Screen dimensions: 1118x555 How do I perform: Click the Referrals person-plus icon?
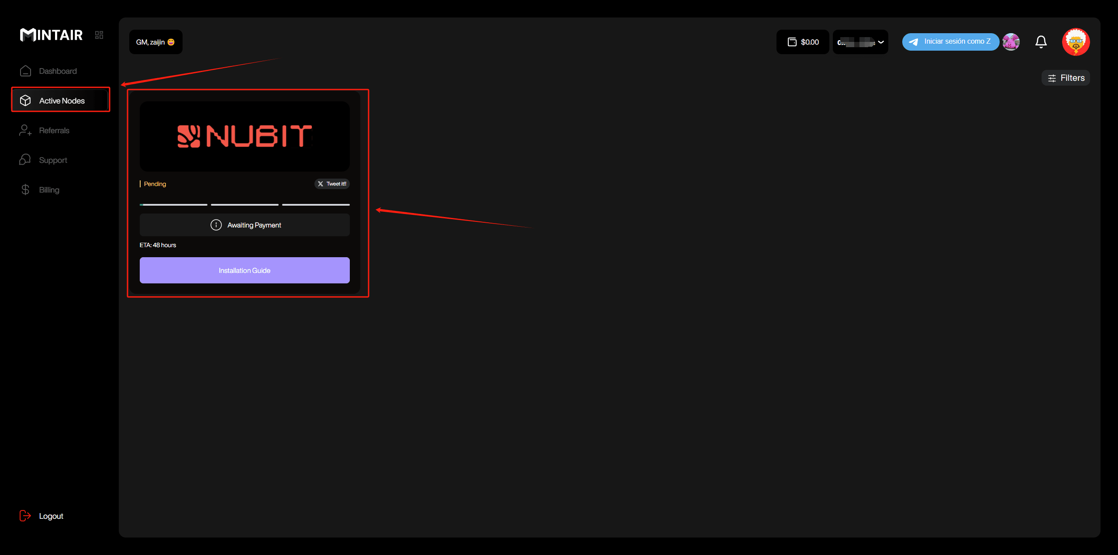[25, 131]
